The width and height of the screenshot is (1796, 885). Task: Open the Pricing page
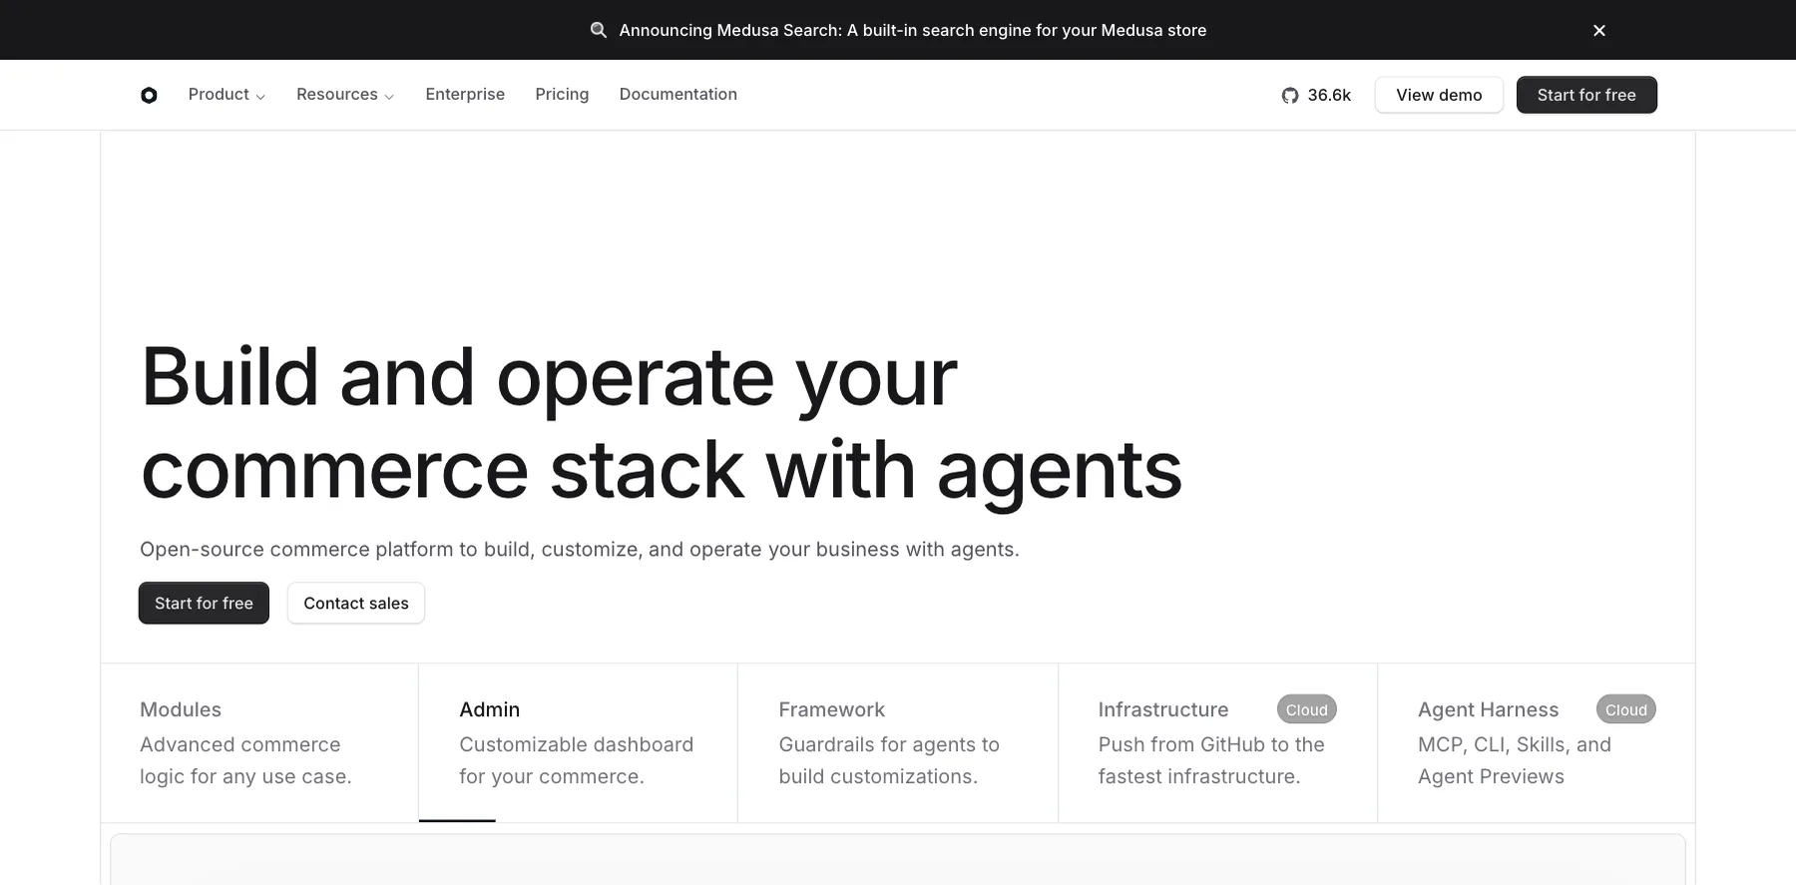pyautogui.click(x=562, y=94)
